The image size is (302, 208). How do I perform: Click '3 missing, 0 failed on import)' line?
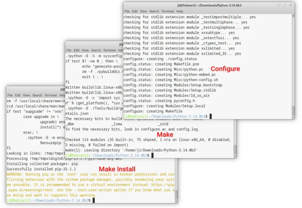click(97, 145)
